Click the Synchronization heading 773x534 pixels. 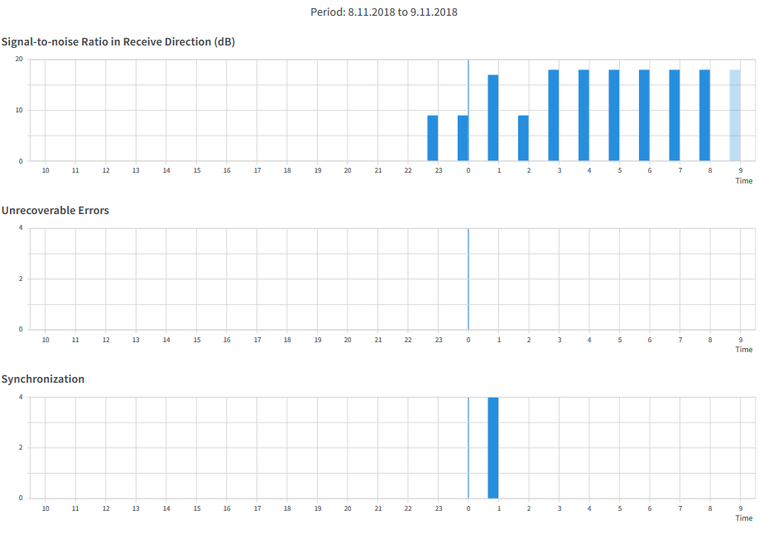pyautogui.click(x=43, y=379)
